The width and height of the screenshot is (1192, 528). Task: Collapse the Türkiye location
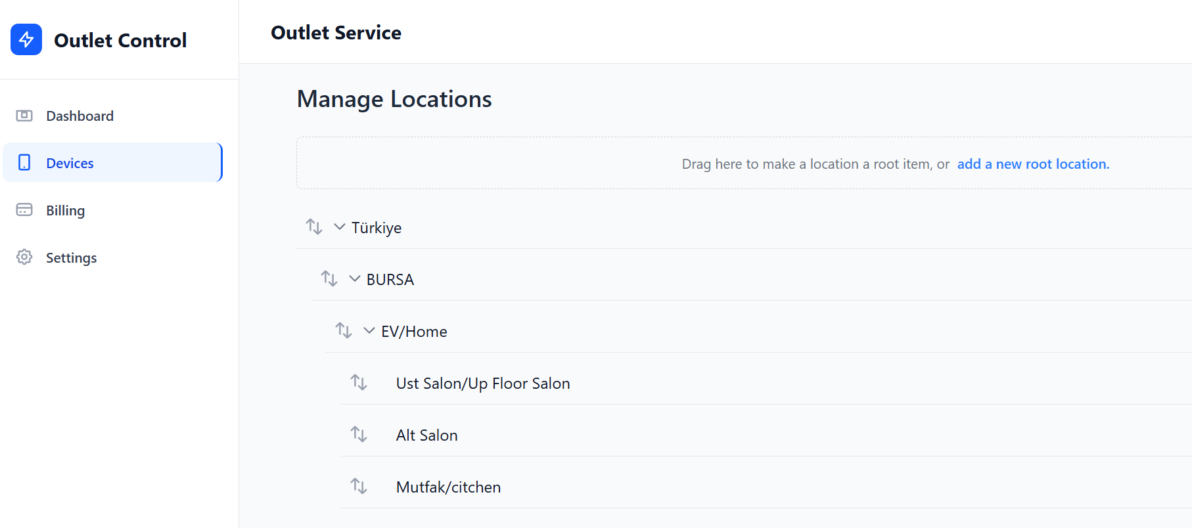click(340, 227)
